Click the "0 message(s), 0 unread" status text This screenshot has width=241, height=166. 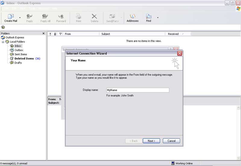coord(14,163)
